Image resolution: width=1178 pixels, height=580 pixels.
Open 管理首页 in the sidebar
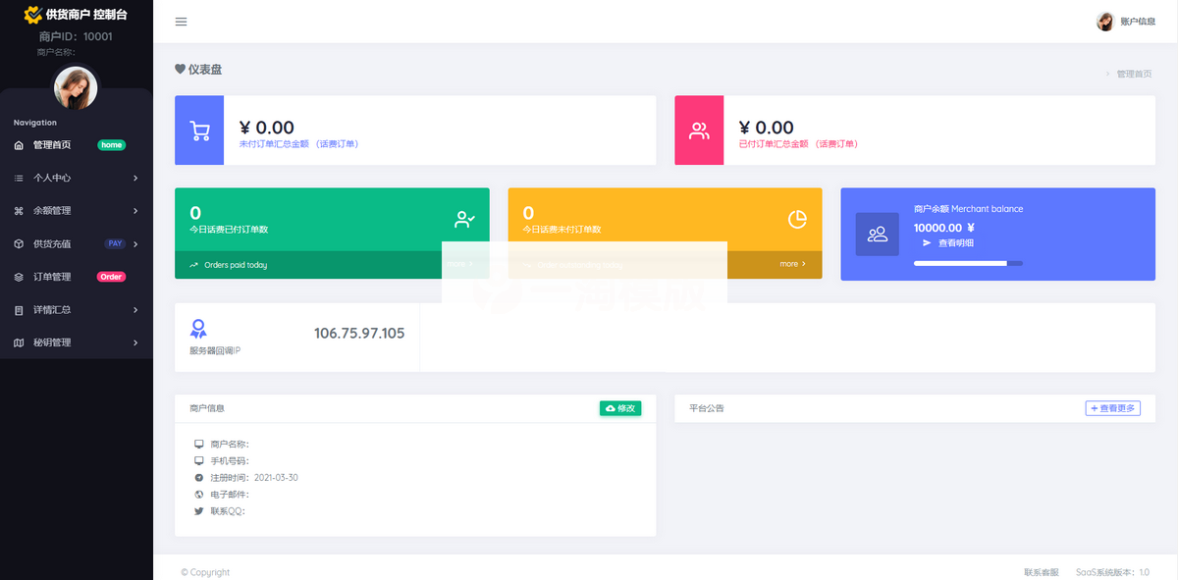pos(52,145)
